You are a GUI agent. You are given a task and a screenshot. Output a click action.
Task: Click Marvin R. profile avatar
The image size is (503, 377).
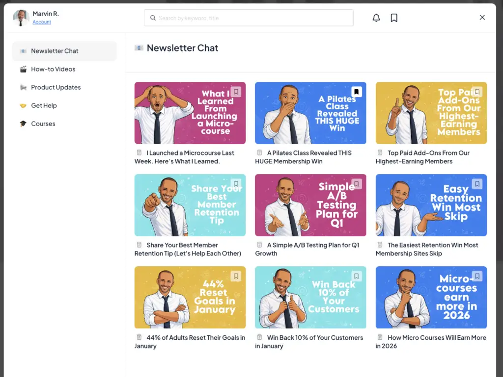[21, 18]
